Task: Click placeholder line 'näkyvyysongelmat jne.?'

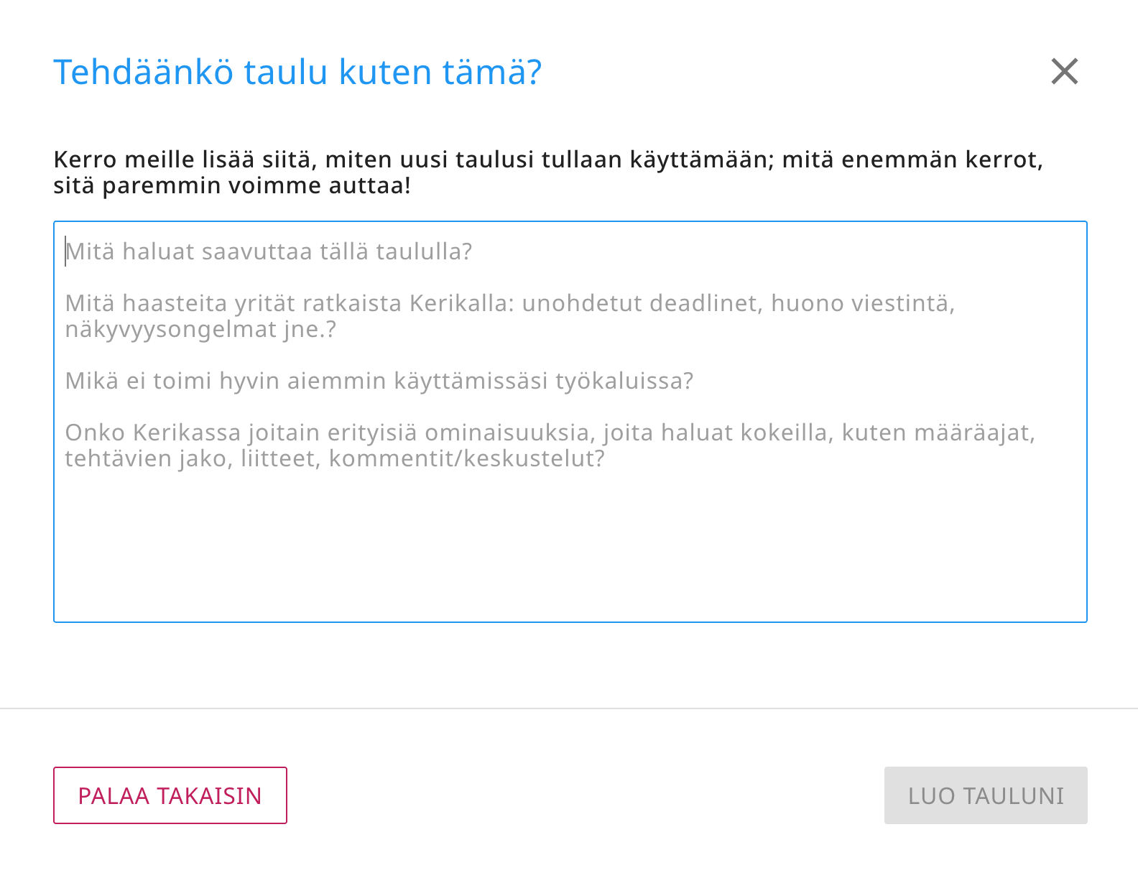Action: point(200,329)
